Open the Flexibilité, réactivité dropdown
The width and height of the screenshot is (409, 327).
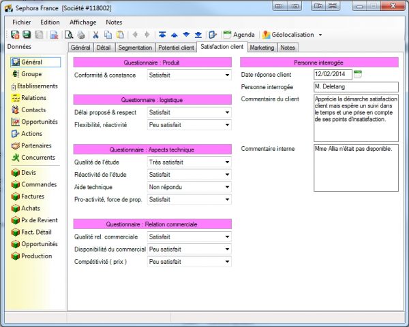(190, 125)
